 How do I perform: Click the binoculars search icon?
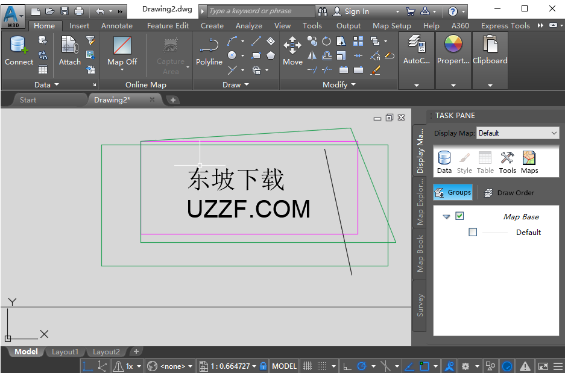[323, 11]
